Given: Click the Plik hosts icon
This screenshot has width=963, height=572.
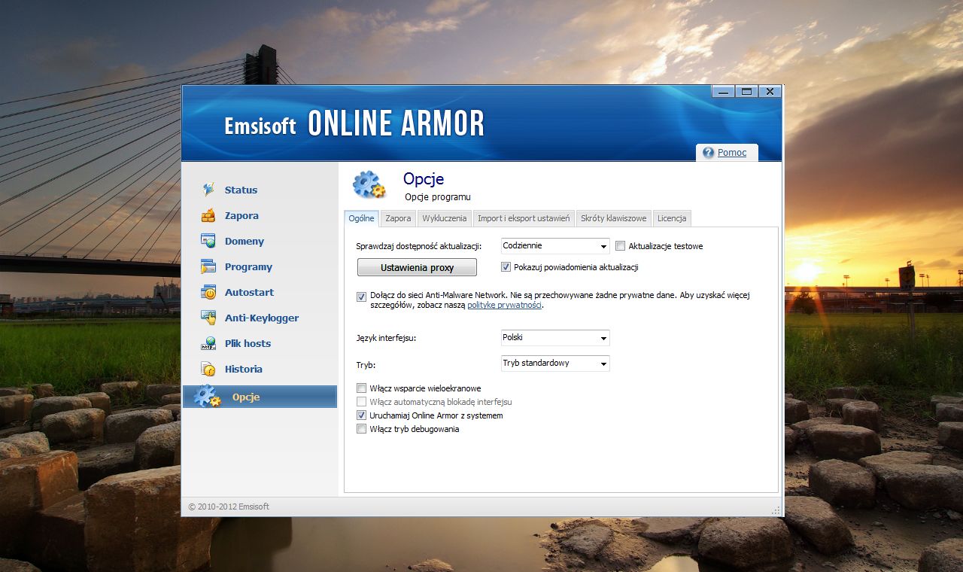Looking at the screenshot, I should [x=208, y=343].
